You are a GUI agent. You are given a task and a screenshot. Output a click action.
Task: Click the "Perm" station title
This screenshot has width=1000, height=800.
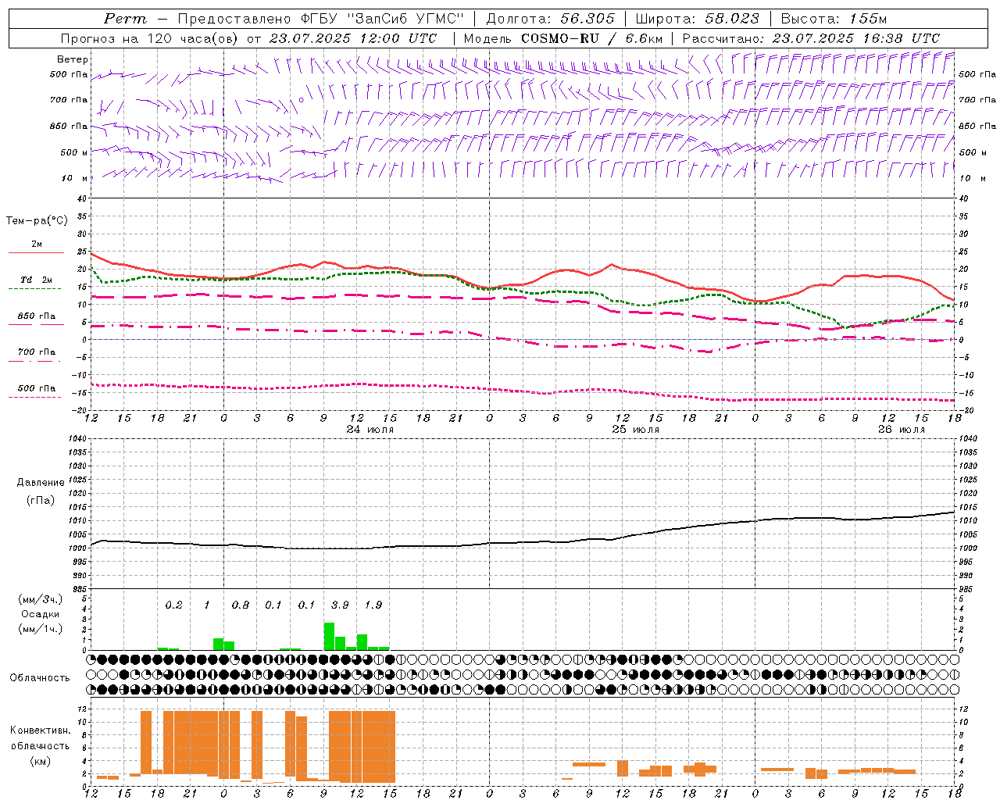[x=125, y=19]
